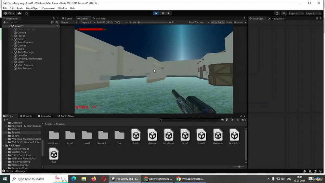The width and height of the screenshot is (325, 183).
Task: Toggle hidden packages visibility in Project
Action: [243, 120]
